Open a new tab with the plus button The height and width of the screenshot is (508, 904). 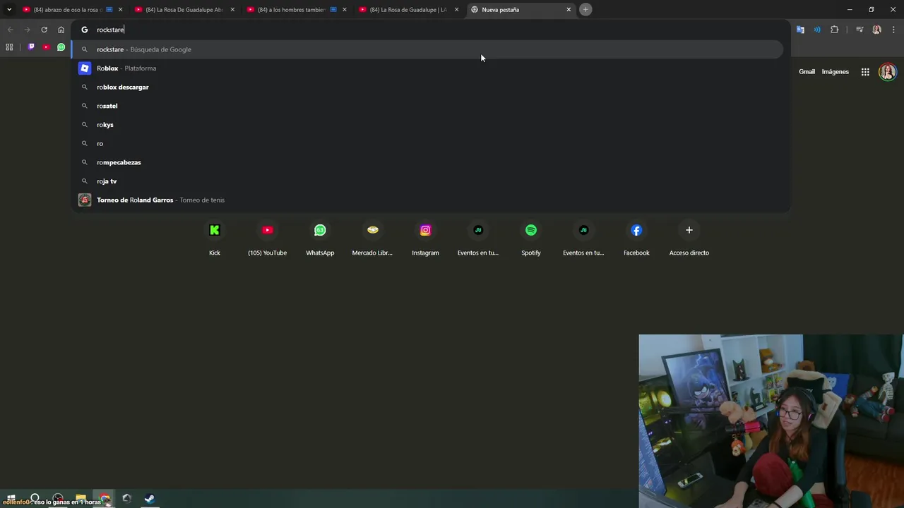click(585, 9)
